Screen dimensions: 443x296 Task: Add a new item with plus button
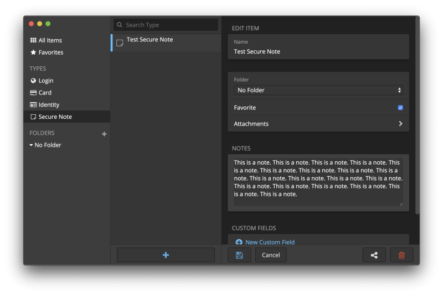click(166, 255)
